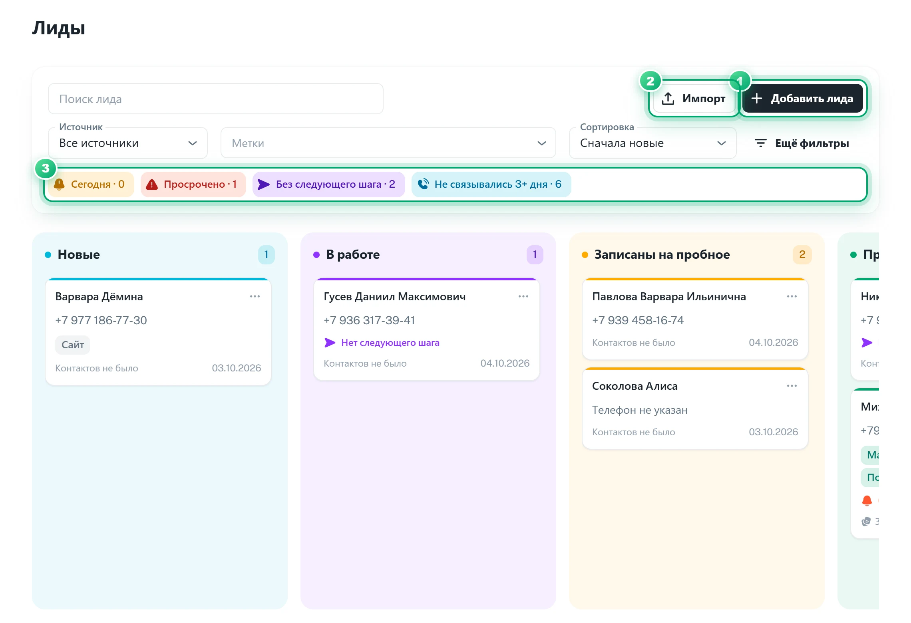Click the arrow icon in Без следующего шага chip

[264, 184]
